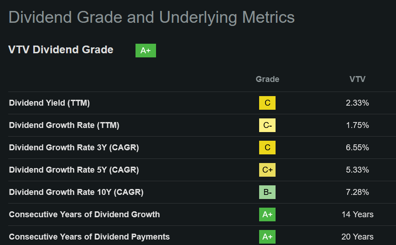This screenshot has height=245, width=396.
Task: Select the C- grade badge for Dividend Growth Rate (TTM)
Action: click(267, 125)
